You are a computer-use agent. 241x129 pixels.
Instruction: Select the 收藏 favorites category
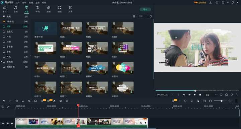point(15,16)
